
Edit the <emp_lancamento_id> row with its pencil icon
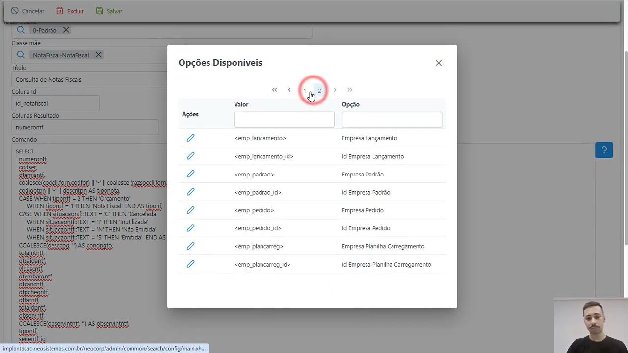(190, 156)
